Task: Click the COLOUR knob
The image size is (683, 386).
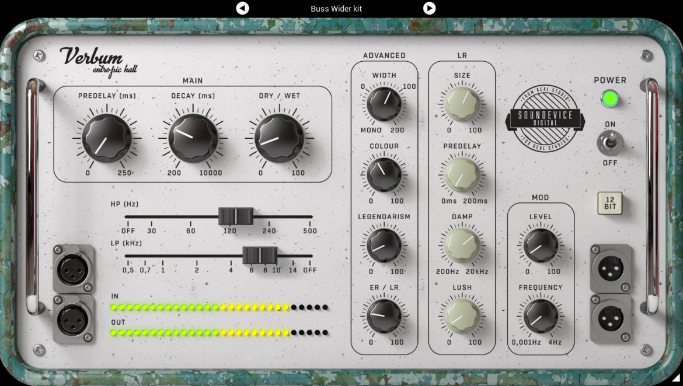Action: click(384, 174)
